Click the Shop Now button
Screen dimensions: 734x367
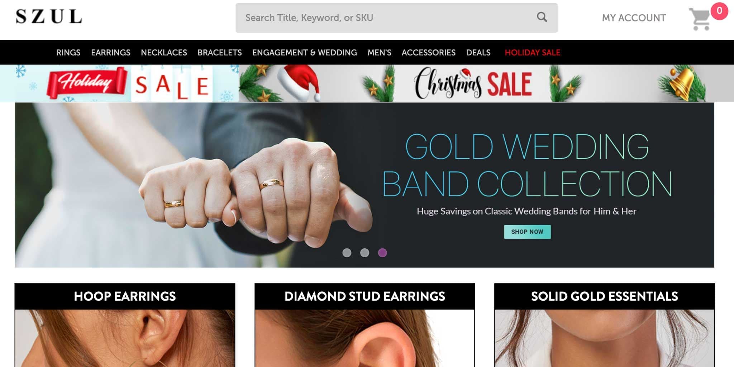pyautogui.click(x=527, y=232)
